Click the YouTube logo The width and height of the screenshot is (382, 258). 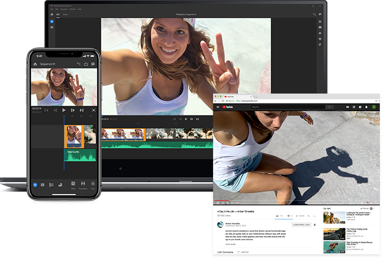(228, 107)
